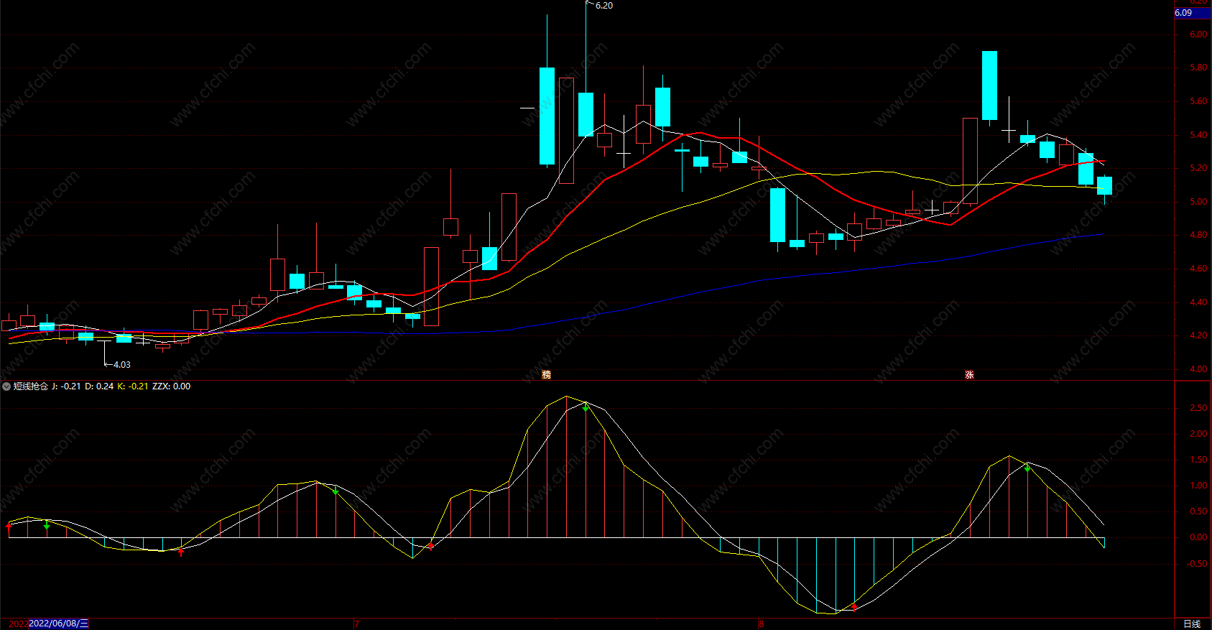
Task: Expand the 短线抢合 indicator dropdown arrow
Action: (x=6, y=386)
